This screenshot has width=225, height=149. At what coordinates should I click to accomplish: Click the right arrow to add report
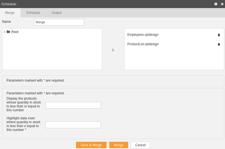[x=113, y=50]
